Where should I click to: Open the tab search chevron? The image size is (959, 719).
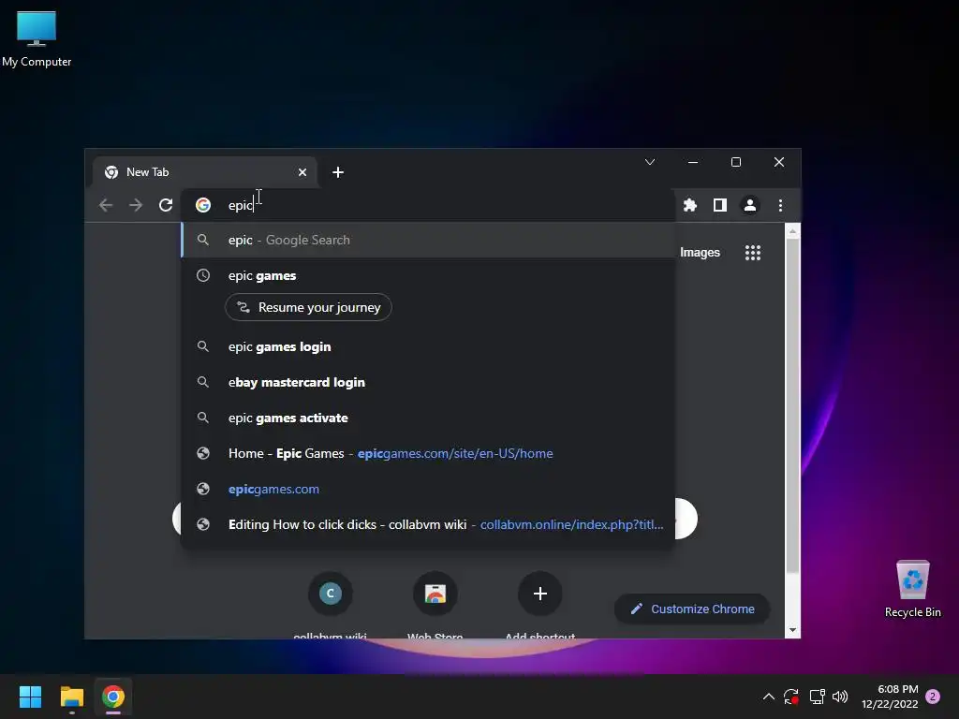[x=650, y=162]
